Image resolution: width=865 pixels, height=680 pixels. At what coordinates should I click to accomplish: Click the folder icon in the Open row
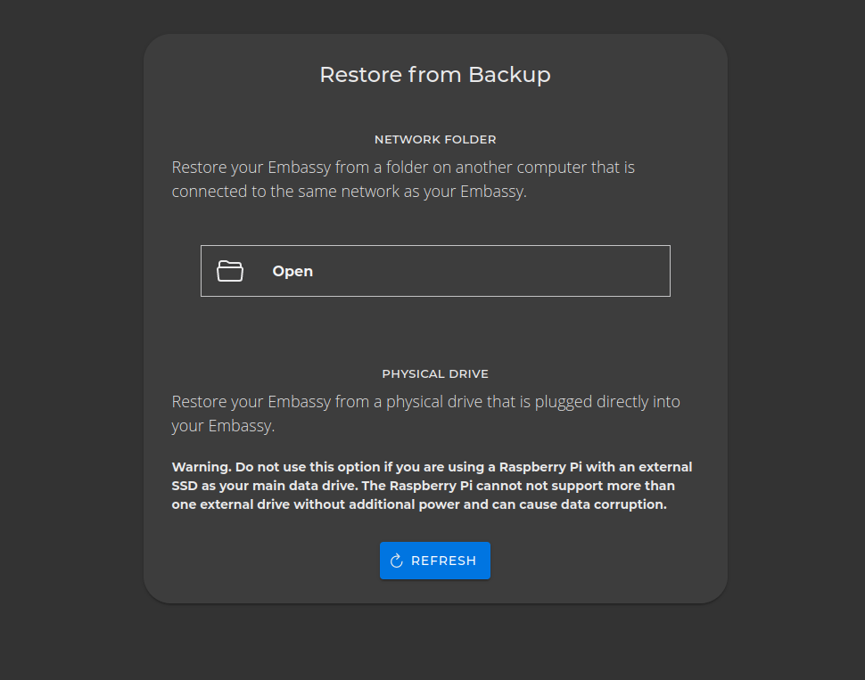coord(230,271)
